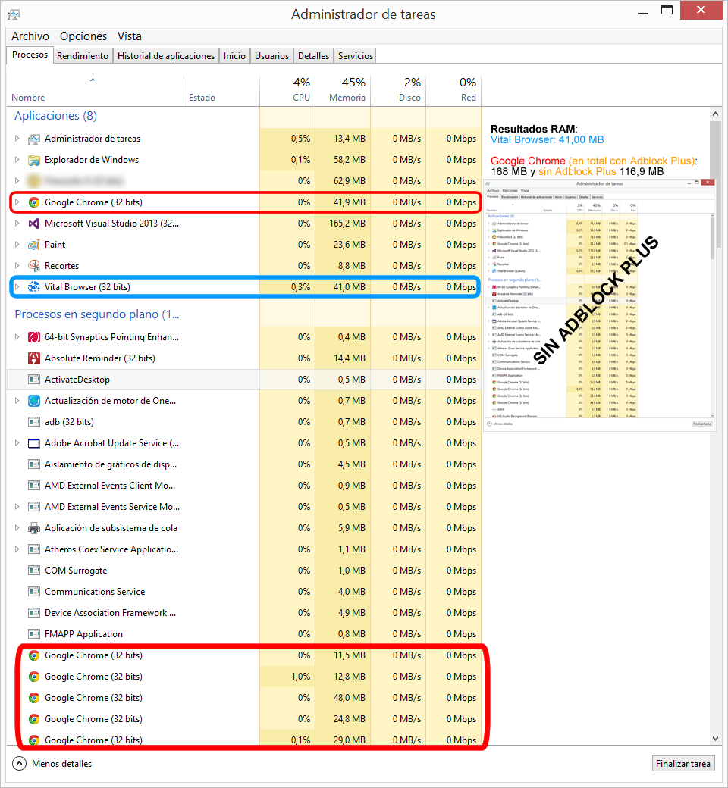Click the AMD External Events Client icon

pos(33,486)
